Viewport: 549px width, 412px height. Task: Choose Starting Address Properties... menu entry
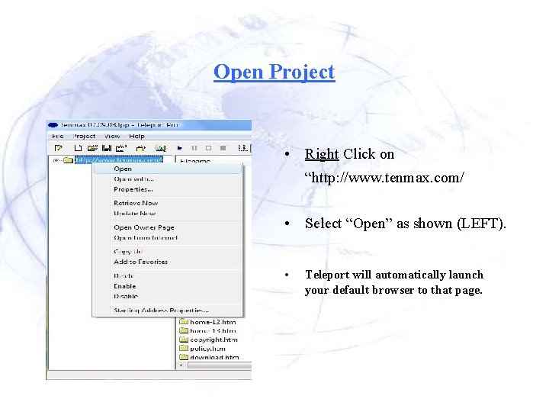coord(167,310)
